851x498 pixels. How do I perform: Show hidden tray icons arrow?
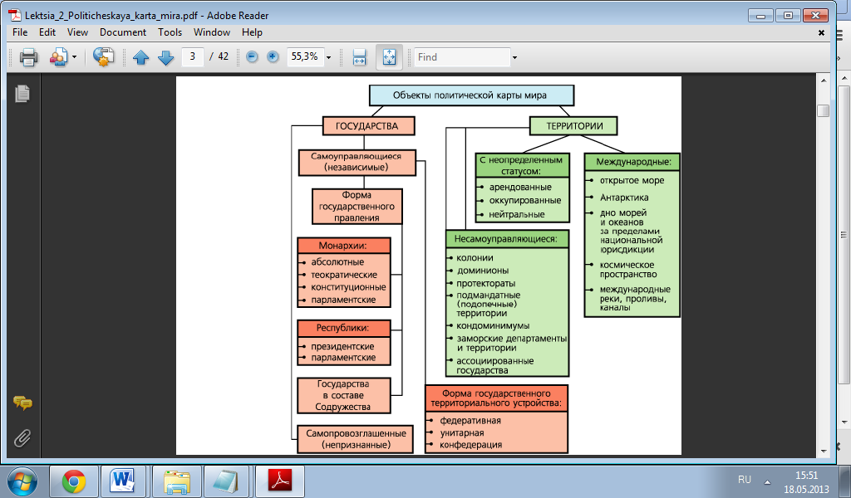point(767,481)
